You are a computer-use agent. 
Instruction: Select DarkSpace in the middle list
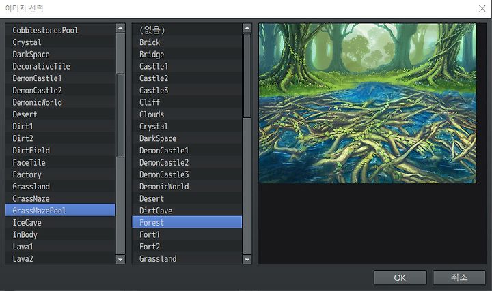click(187, 138)
